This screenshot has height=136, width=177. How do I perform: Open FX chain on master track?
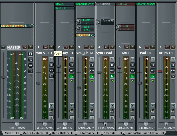[31, 71]
